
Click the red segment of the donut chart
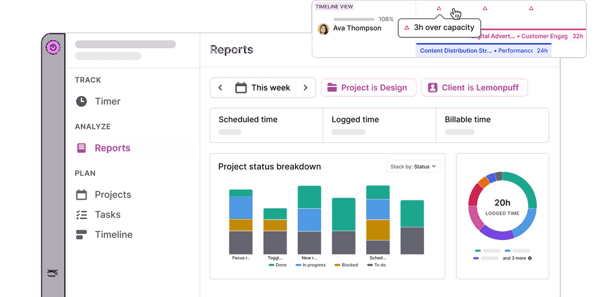[475, 194]
